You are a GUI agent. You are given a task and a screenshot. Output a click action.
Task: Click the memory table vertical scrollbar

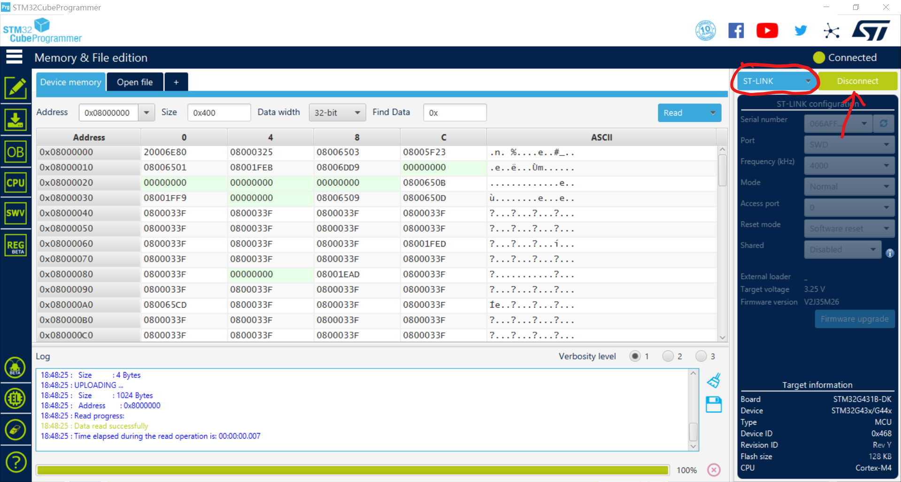tap(723, 243)
